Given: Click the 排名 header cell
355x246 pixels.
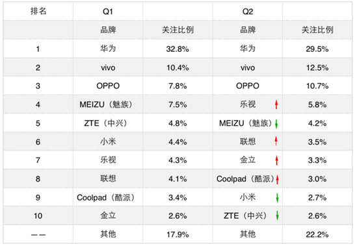Looking at the screenshot, I should coord(38,11).
